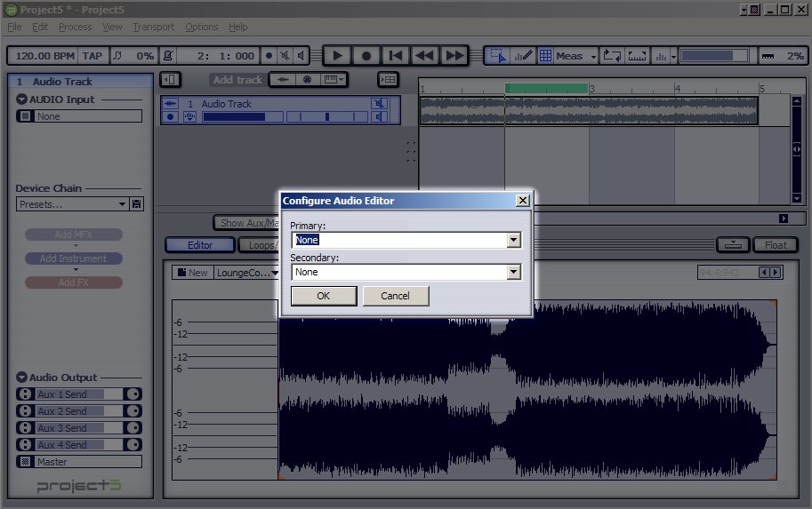This screenshot has width=812, height=509.
Task: Mute the Audio Track
Action: pyautogui.click(x=380, y=103)
